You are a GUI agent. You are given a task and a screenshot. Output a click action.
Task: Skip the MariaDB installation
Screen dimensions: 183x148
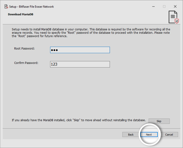tap(159, 121)
